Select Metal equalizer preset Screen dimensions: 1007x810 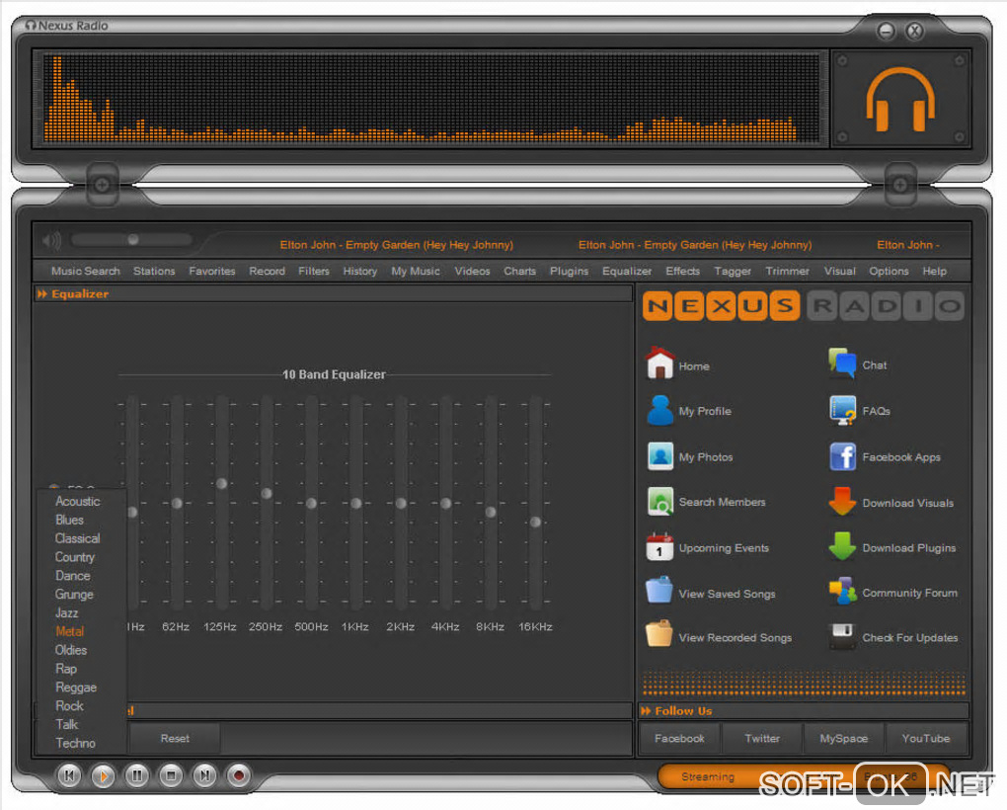69,631
